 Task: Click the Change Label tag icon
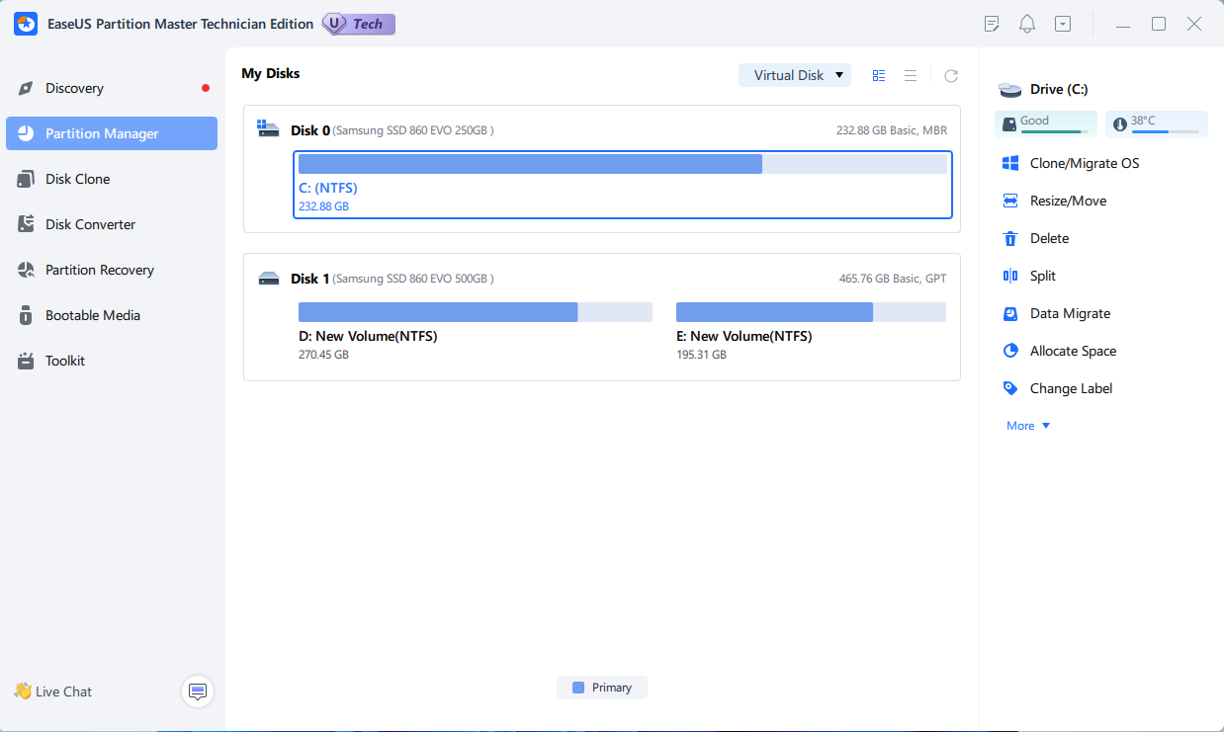pos(1010,388)
